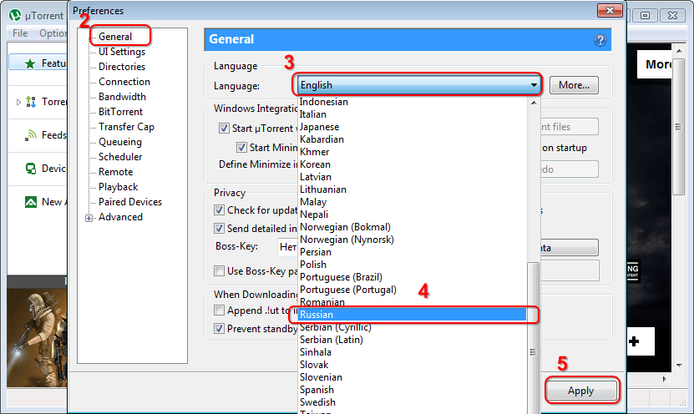Select General in preferences tree
Screen dimensions: 694x414
coord(115,37)
